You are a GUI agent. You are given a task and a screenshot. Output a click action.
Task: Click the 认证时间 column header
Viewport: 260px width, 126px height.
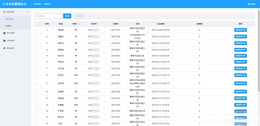161,24
